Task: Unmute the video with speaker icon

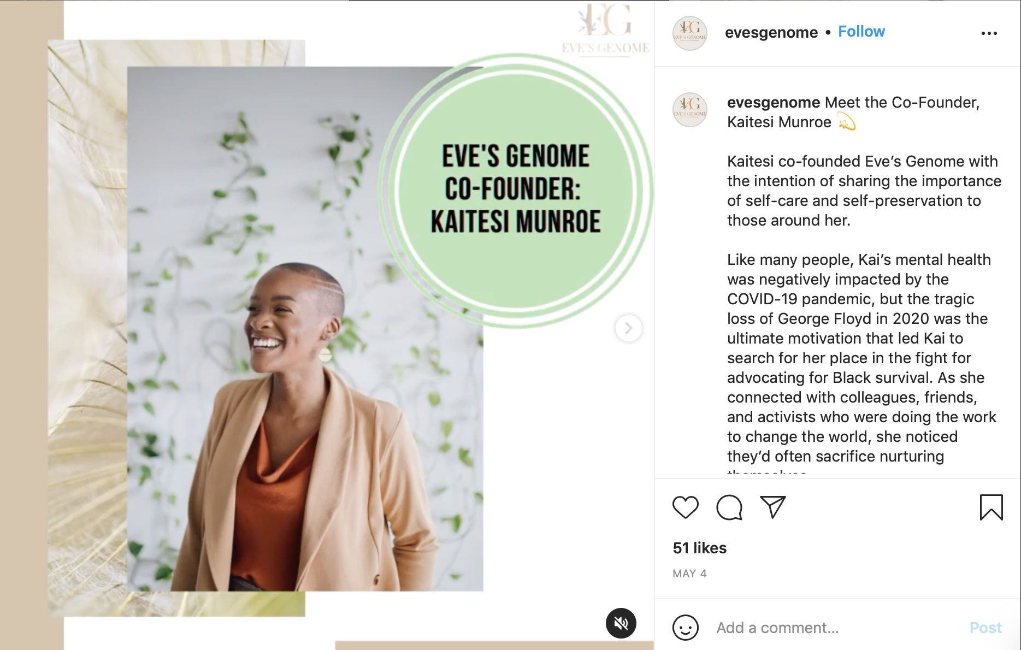Action: pos(621,623)
